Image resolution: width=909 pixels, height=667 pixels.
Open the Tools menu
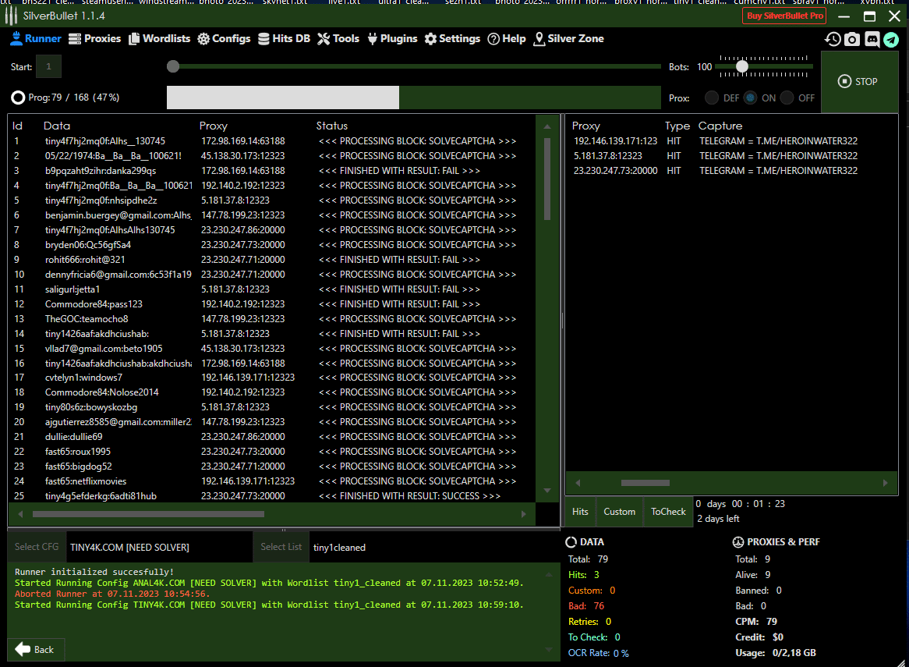pos(338,38)
